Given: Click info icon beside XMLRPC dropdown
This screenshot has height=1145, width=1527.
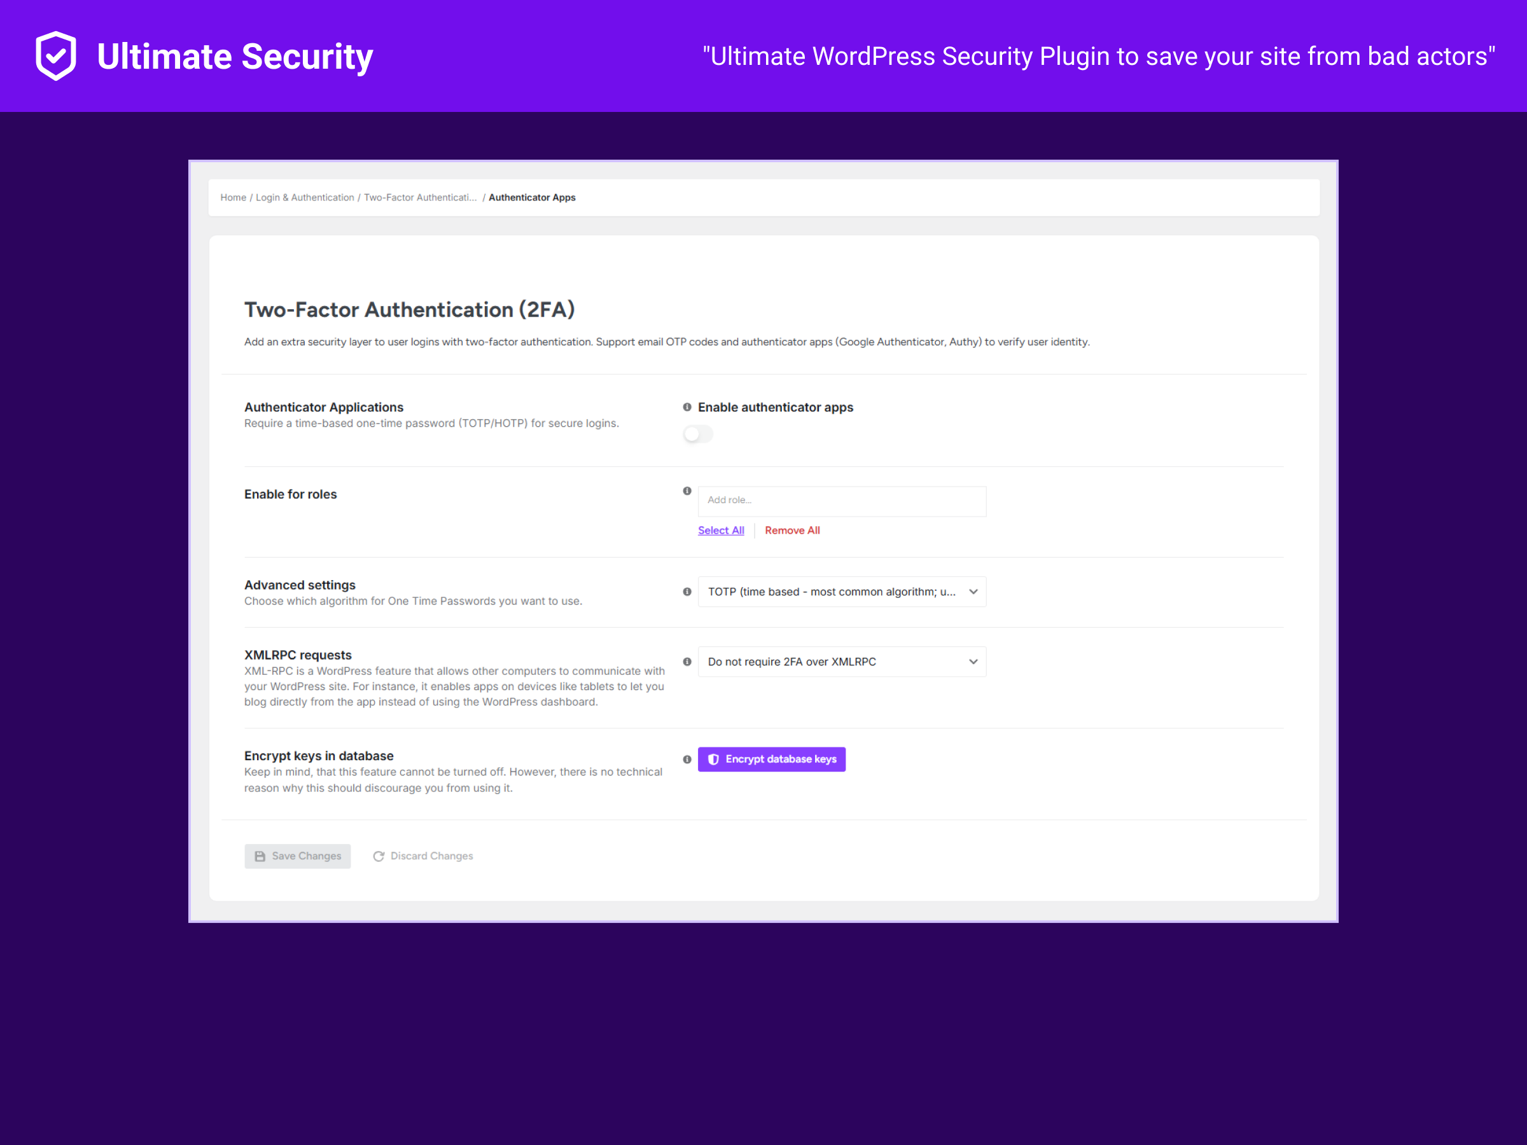Looking at the screenshot, I should (x=687, y=661).
